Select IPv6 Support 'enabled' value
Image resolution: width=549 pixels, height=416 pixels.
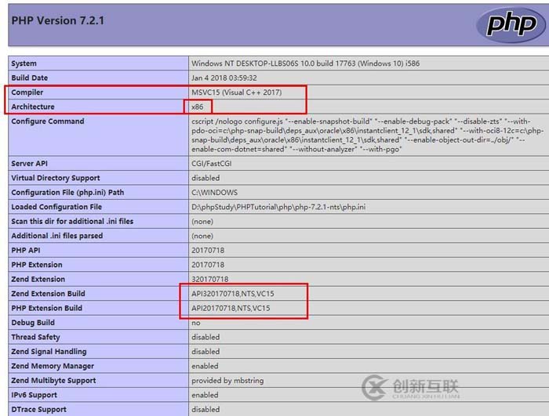click(205, 395)
